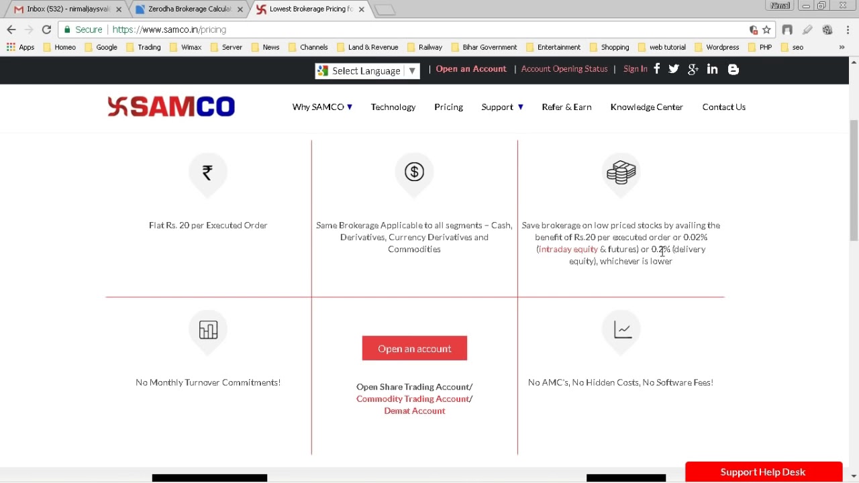Image resolution: width=859 pixels, height=483 pixels.
Task: Go back with browser back arrow
Action: (x=11, y=30)
